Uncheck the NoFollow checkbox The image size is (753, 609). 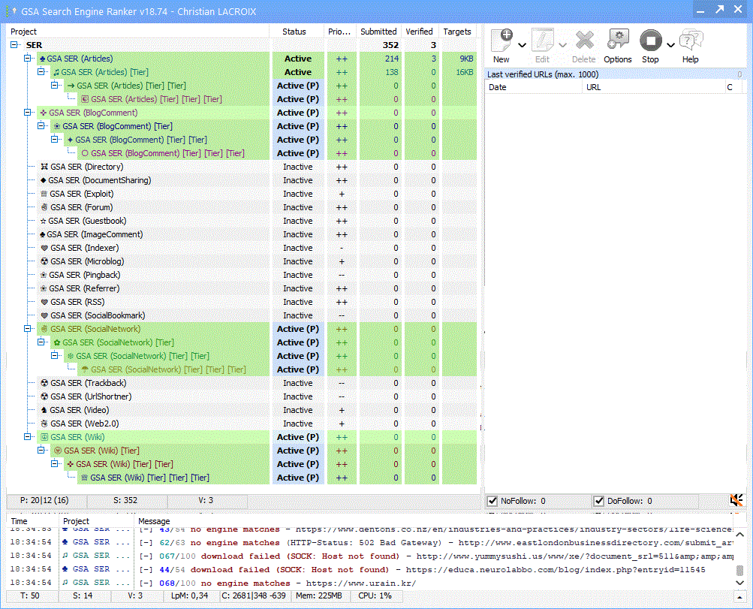pos(492,501)
